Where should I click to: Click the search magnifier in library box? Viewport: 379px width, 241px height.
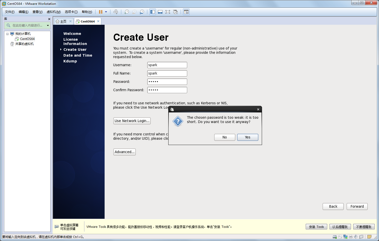pyautogui.click(x=8, y=25)
